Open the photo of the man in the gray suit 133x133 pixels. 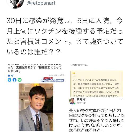[x=36, y=107]
